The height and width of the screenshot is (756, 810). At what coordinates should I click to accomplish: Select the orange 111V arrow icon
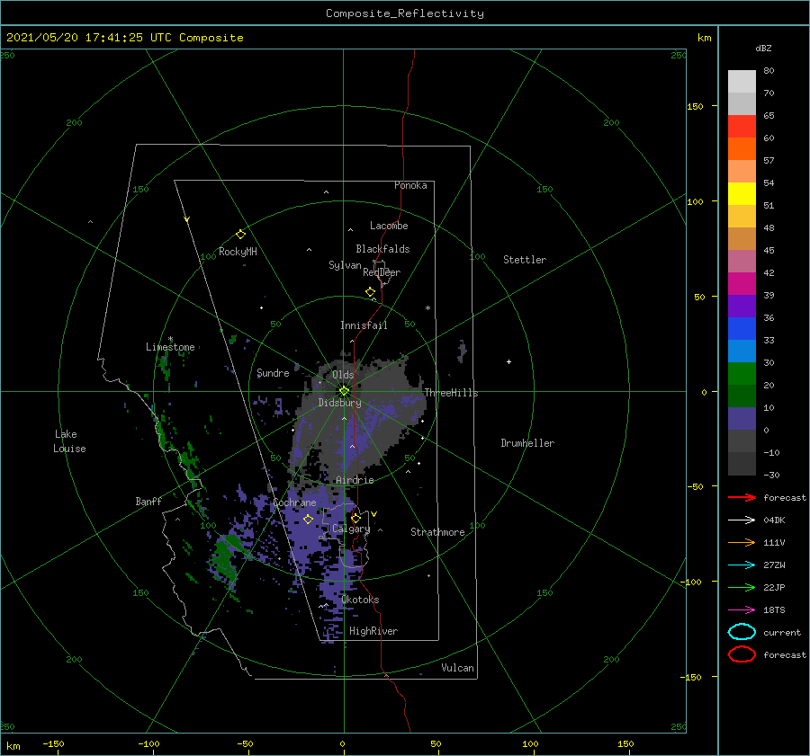tap(742, 542)
